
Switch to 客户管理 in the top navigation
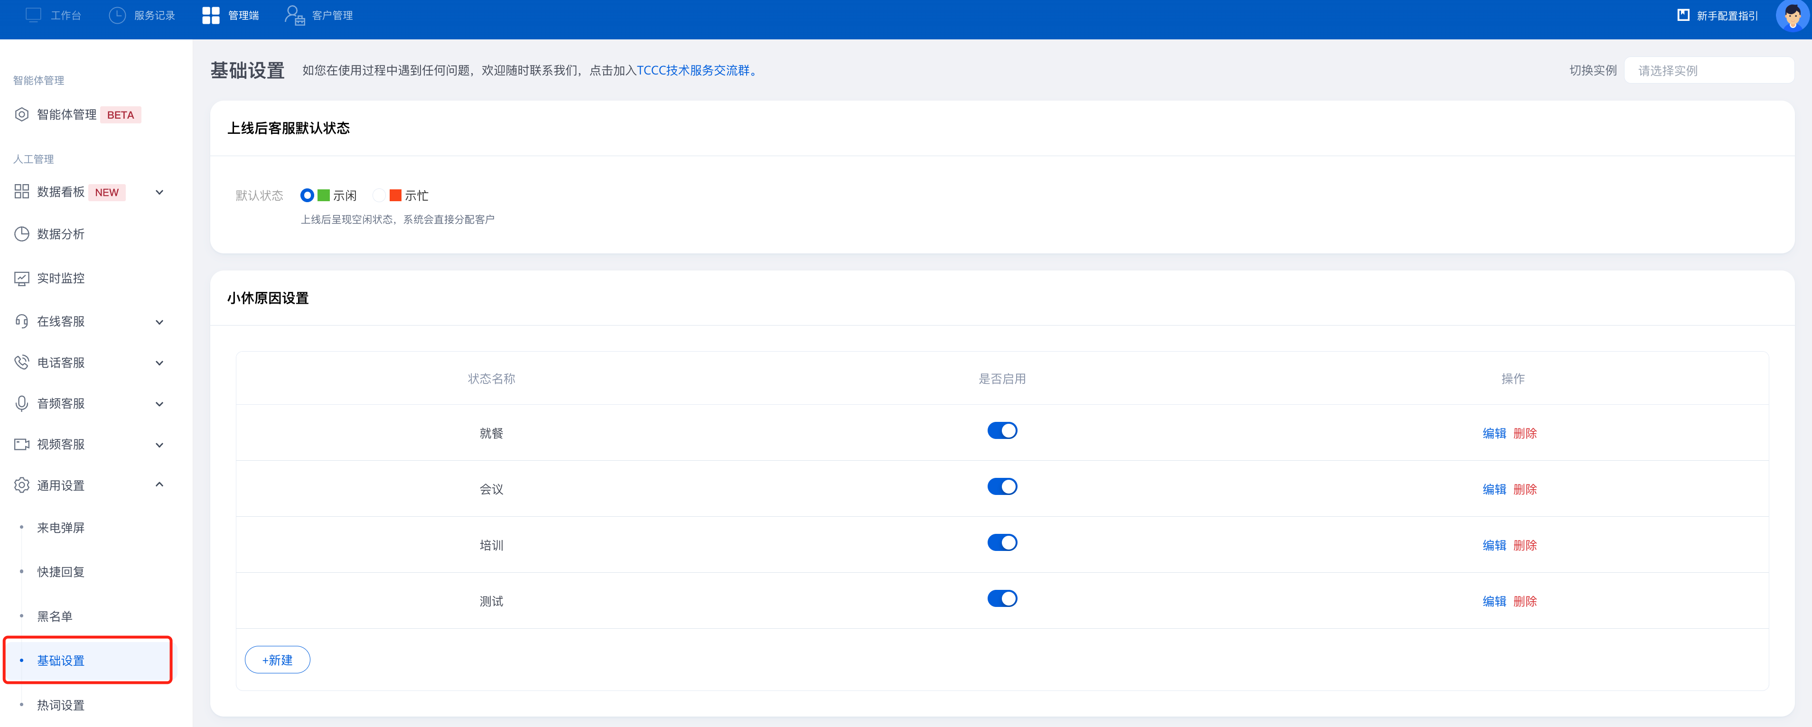coord(318,15)
